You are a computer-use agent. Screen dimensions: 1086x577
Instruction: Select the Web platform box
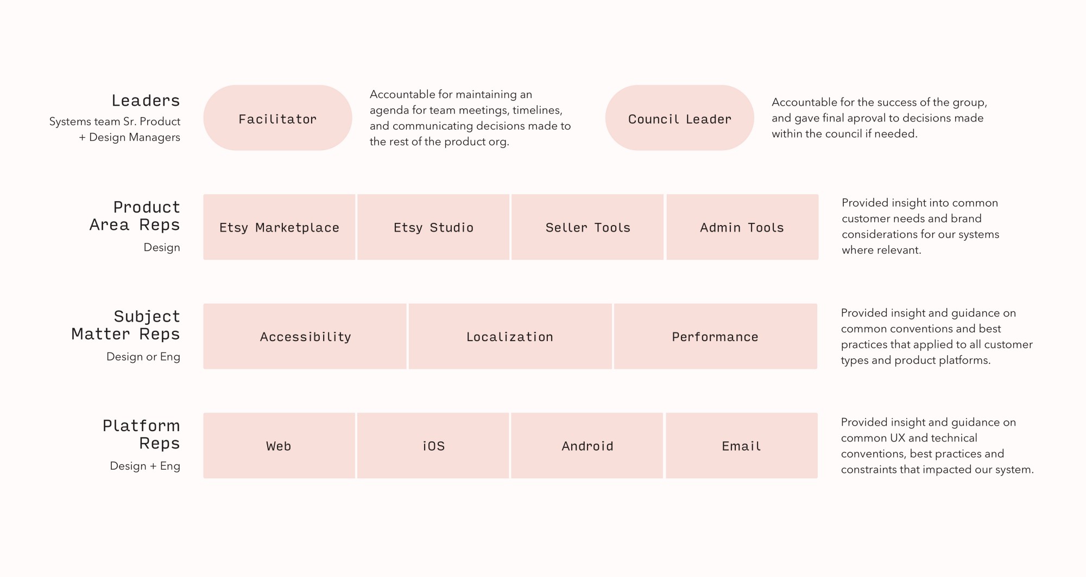pos(279,446)
